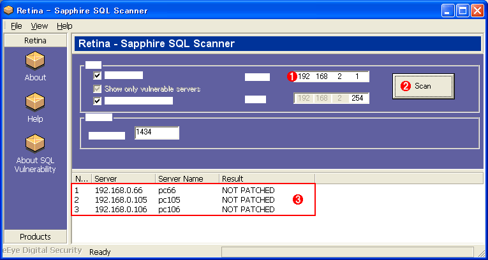Viewport: 488px width, 260px height.
Task: Click NOT PATCHED result for pc105
Action: pos(248,199)
